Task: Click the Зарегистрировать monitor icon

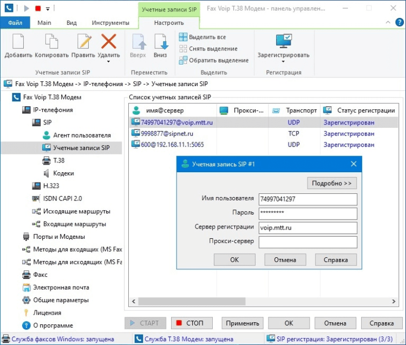Action: pos(283,42)
